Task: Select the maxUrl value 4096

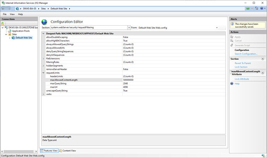Action: [x=125, y=87]
